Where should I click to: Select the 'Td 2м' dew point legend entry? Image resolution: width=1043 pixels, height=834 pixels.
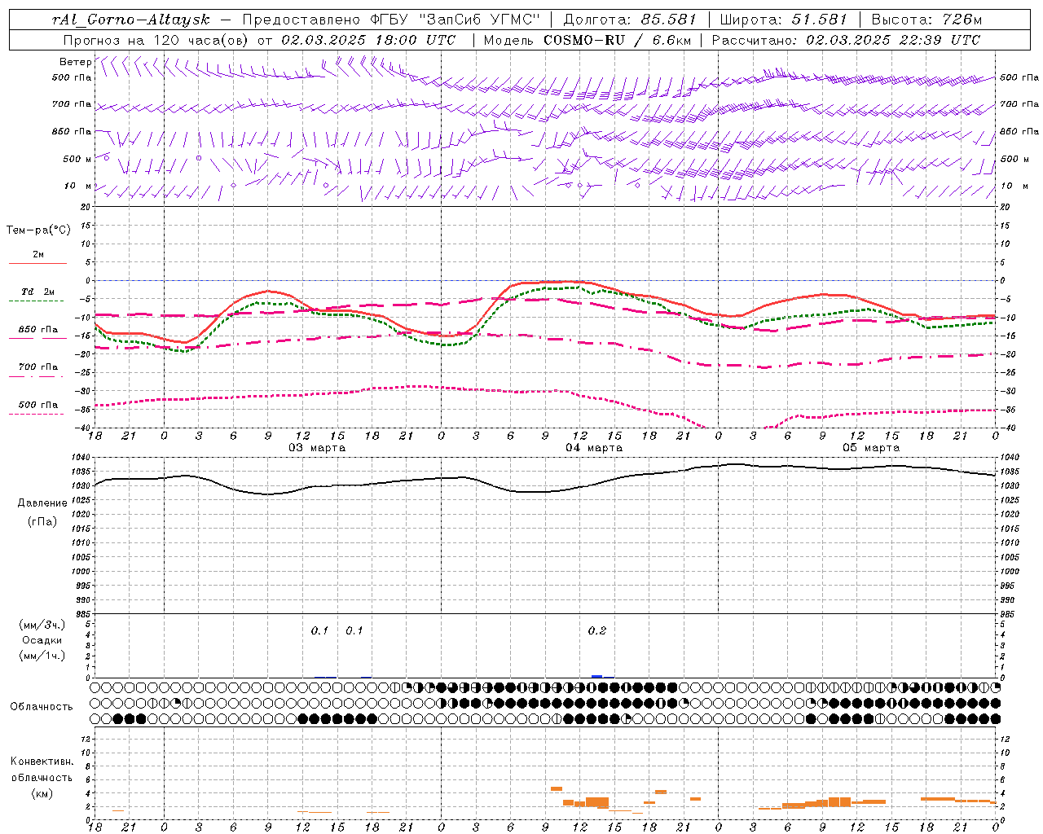click(x=37, y=292)
